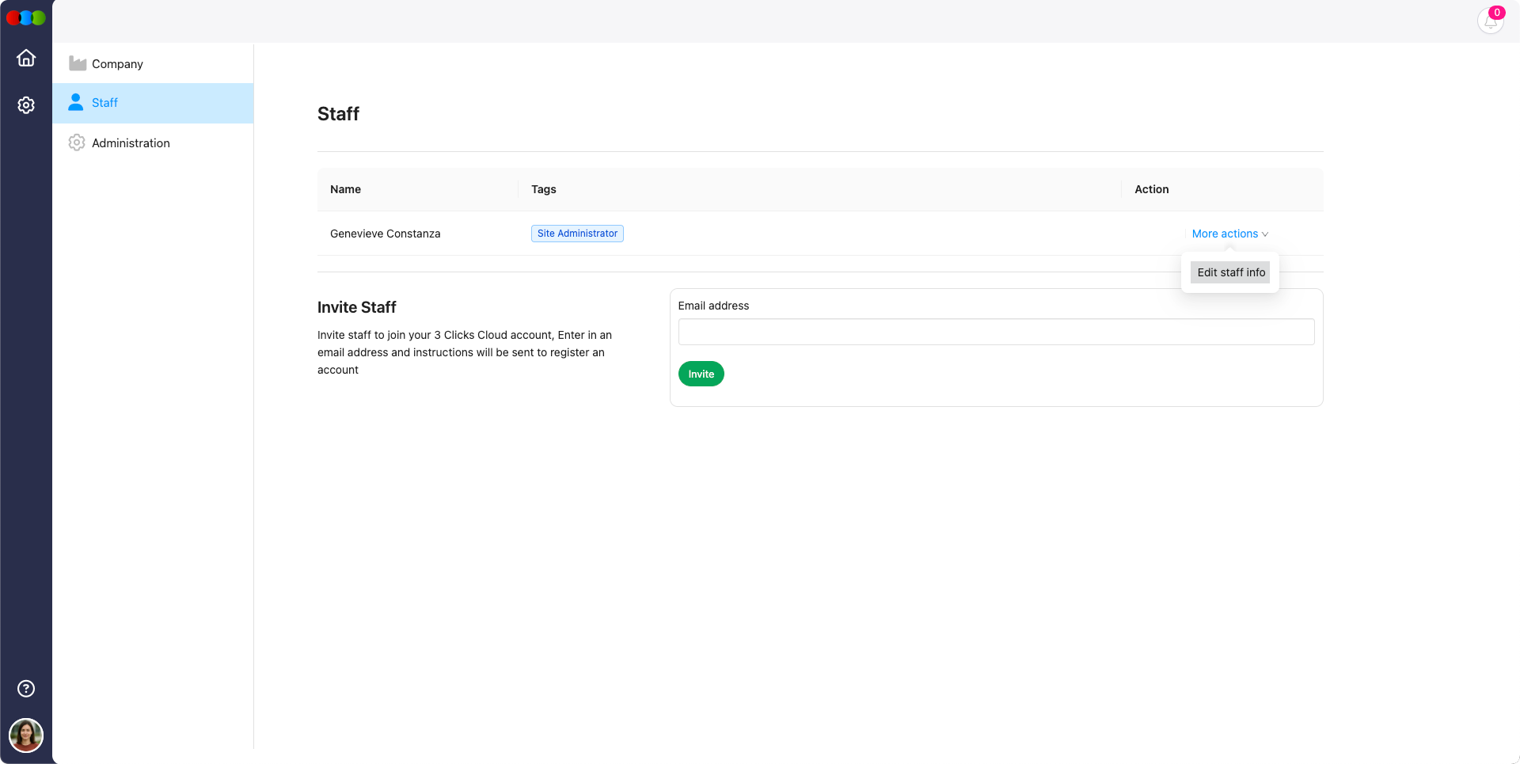Click the Administration gear icon

pyautogui.click(x=77, y=143)
